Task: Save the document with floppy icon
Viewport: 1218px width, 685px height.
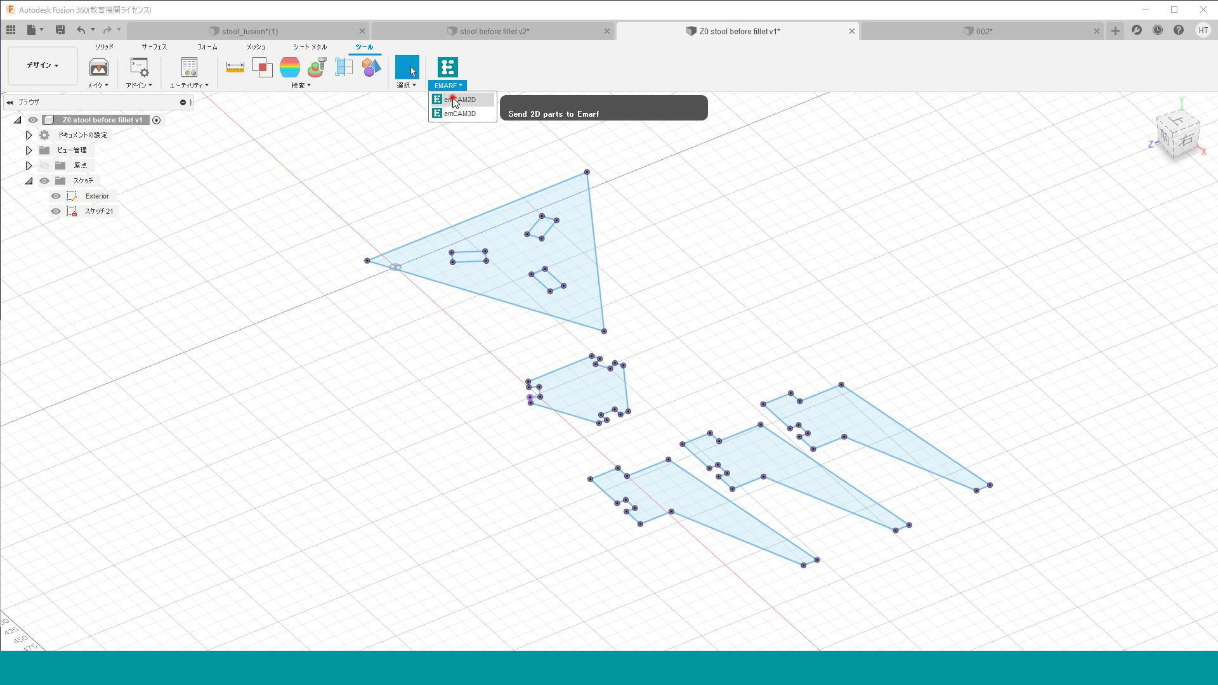Action: point(60,30)
